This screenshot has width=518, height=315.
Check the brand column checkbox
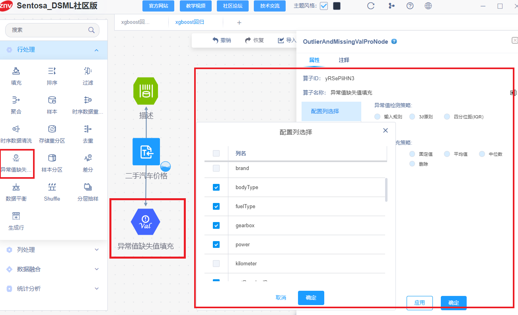point(216,168)
